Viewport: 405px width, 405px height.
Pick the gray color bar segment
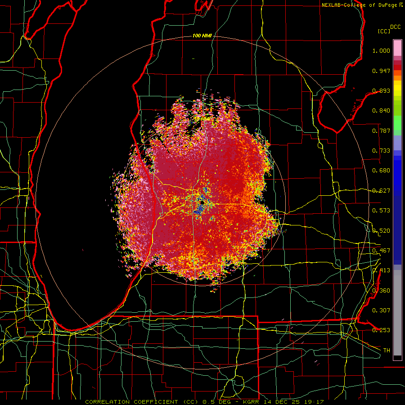pos(397,313)
